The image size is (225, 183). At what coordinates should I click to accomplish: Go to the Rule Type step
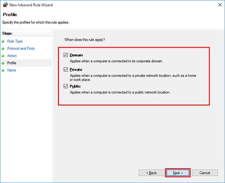tap(15, 41)
